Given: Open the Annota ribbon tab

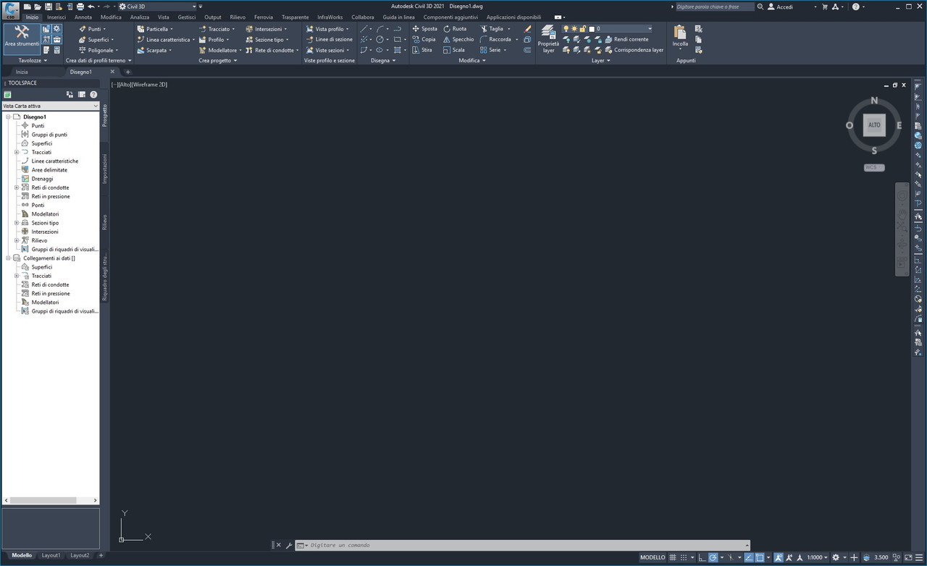Looking at the screenshot, I should (x=83, y=17).
